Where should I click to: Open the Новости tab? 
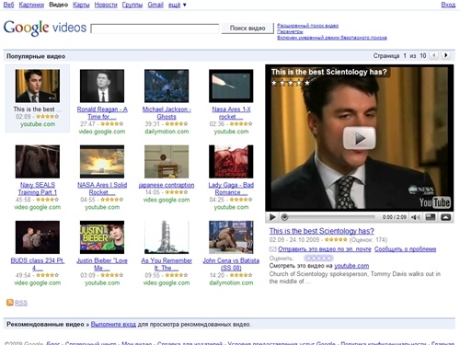[x=106, y=5]
